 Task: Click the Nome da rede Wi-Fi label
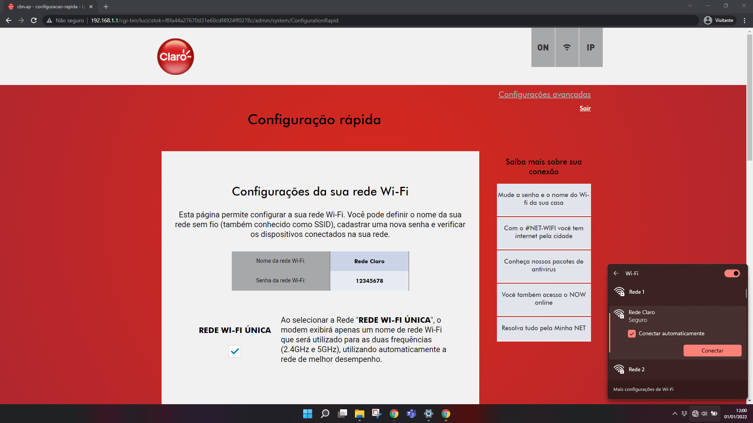coord(281,261)
